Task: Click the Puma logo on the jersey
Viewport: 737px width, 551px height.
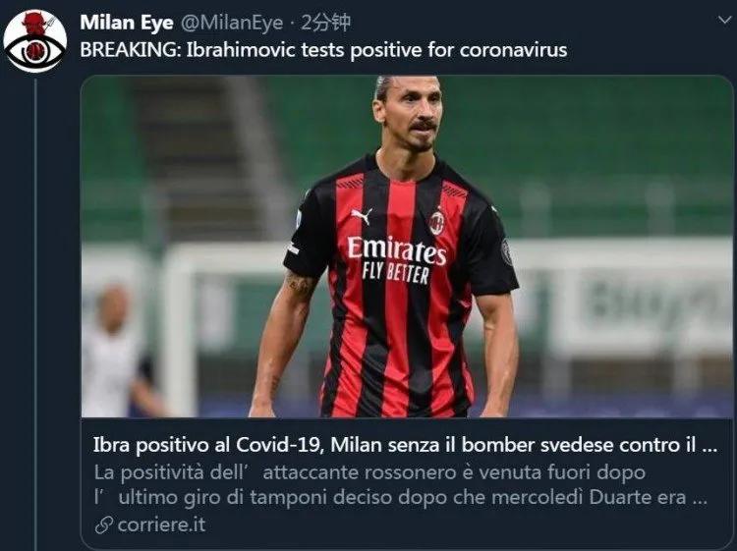Action: coord(361,216)
